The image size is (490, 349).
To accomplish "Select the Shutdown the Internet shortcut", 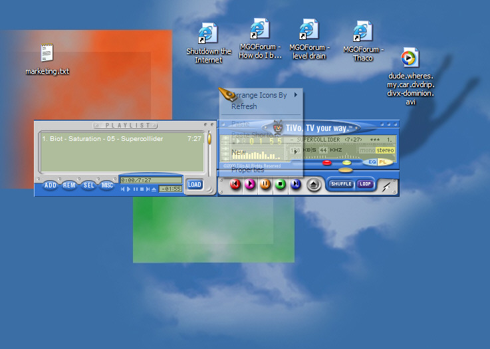I will (209, 43).
